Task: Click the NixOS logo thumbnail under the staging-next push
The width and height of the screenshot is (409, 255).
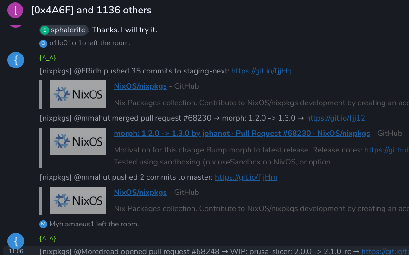Action: click(x=78, y=94)
